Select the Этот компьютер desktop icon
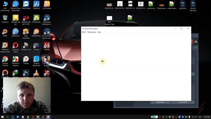Screen dimensions: 211x119 (5, 6)
